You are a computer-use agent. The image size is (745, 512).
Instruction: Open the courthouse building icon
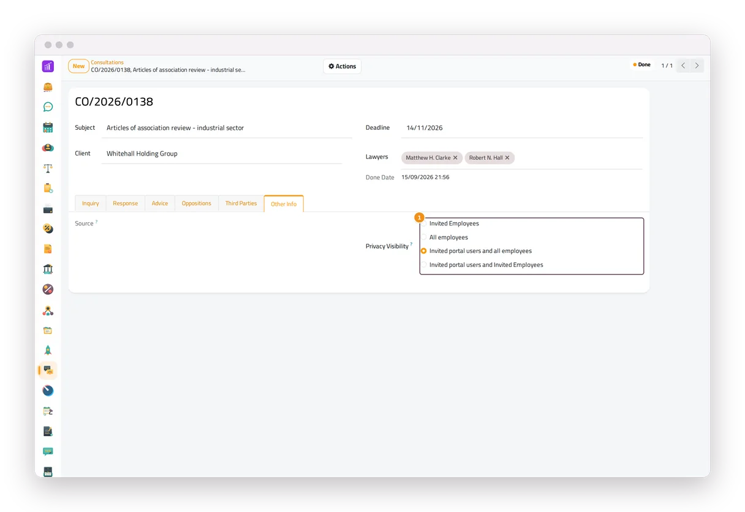48,269
